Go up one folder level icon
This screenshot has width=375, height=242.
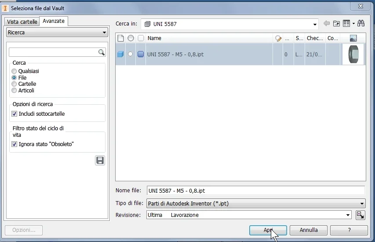click(336, 23)
